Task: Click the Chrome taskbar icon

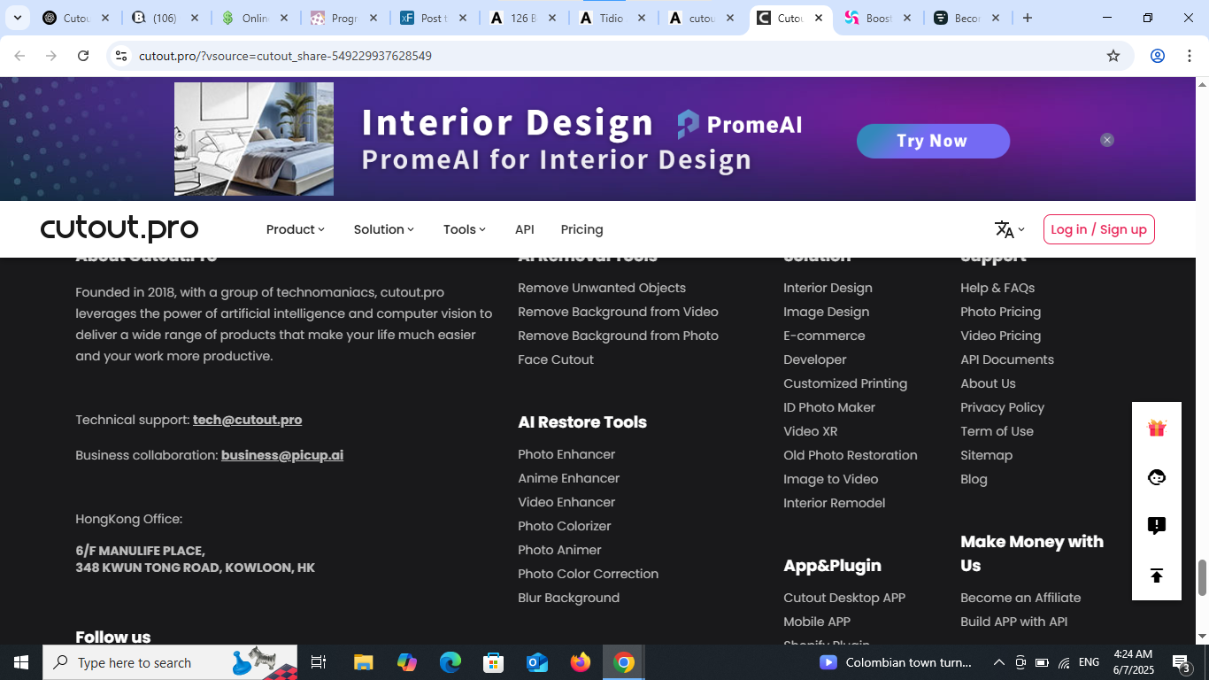Action: 624,662
